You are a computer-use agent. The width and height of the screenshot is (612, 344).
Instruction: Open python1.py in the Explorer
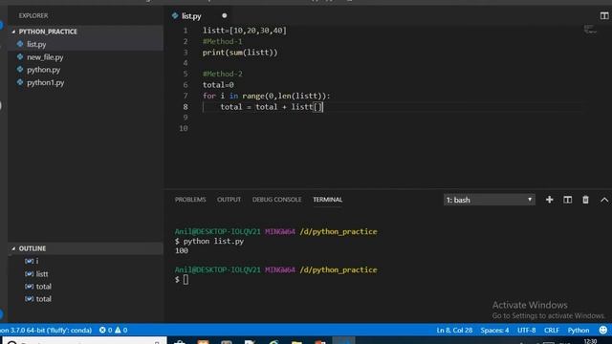(x=45, y=83)
